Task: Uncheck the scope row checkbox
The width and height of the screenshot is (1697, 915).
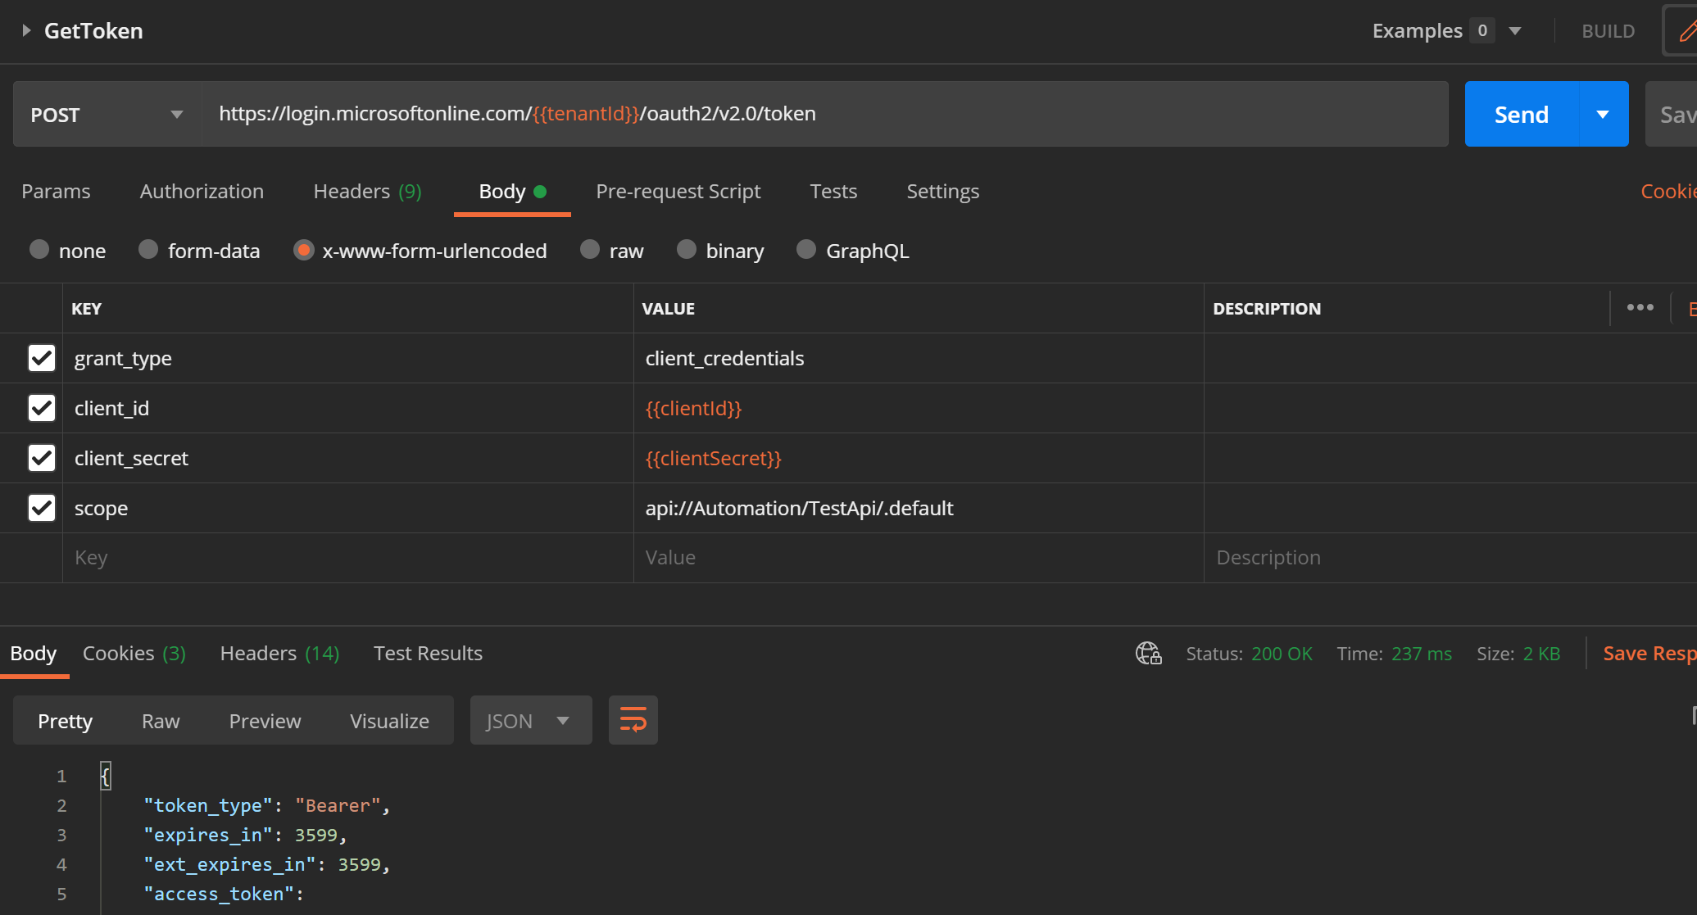Action: point(42,508)
